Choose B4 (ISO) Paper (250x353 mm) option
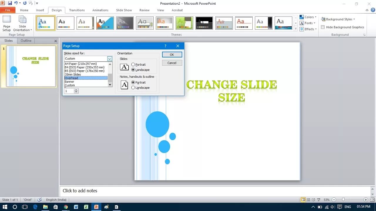This screenshot has height=211, width=376. pos(86,67)
